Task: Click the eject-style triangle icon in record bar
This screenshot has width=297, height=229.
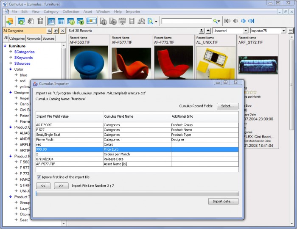Action: pyautogui.click(x=208, y=31)
